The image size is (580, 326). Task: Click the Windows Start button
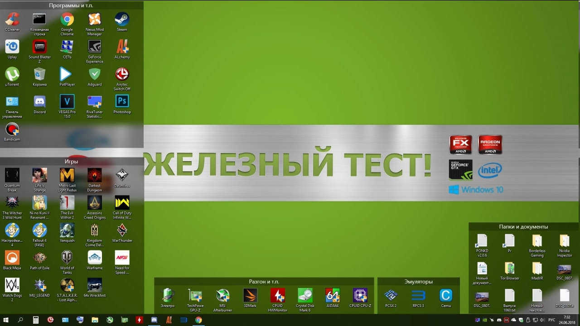pyautogui.click(x=7, y=320)
